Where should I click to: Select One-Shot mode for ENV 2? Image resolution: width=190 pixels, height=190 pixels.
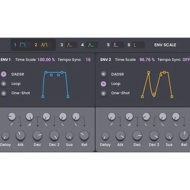[103, 94]
